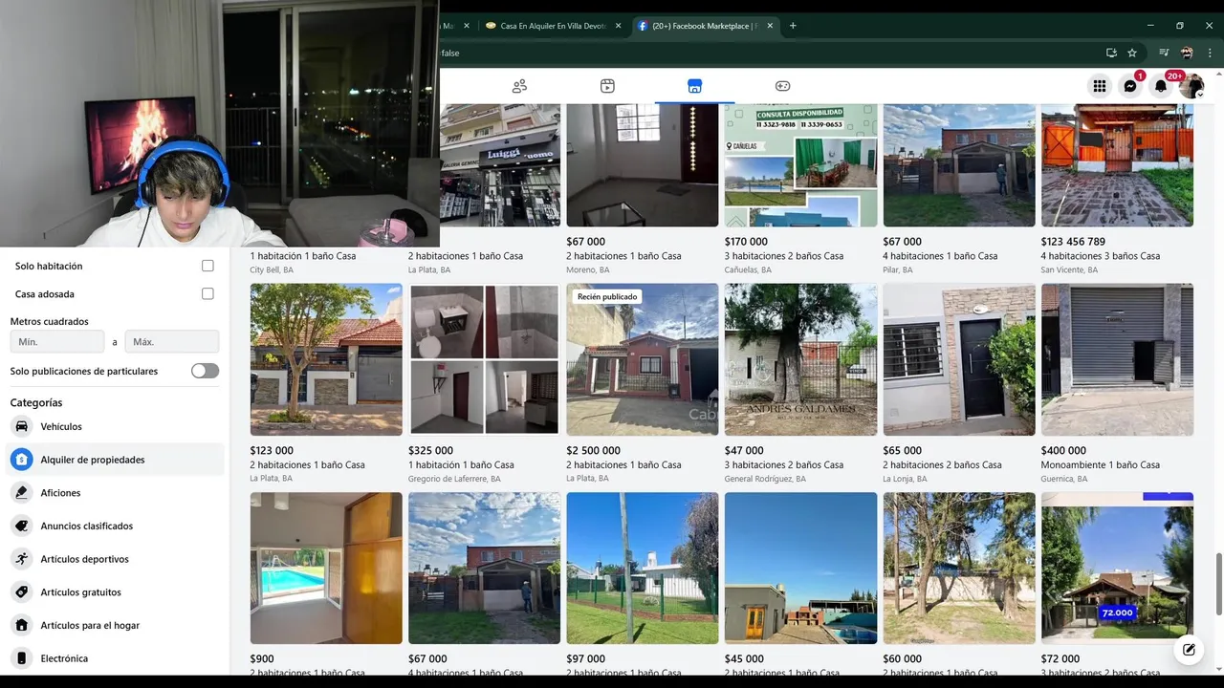Screen dimensions: 1224x688
Task: Open the $60 000 listing photo
Action: tap(959, 568)
